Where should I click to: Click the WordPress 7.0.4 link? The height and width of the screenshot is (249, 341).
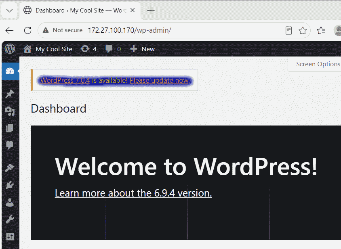point(65,80)
